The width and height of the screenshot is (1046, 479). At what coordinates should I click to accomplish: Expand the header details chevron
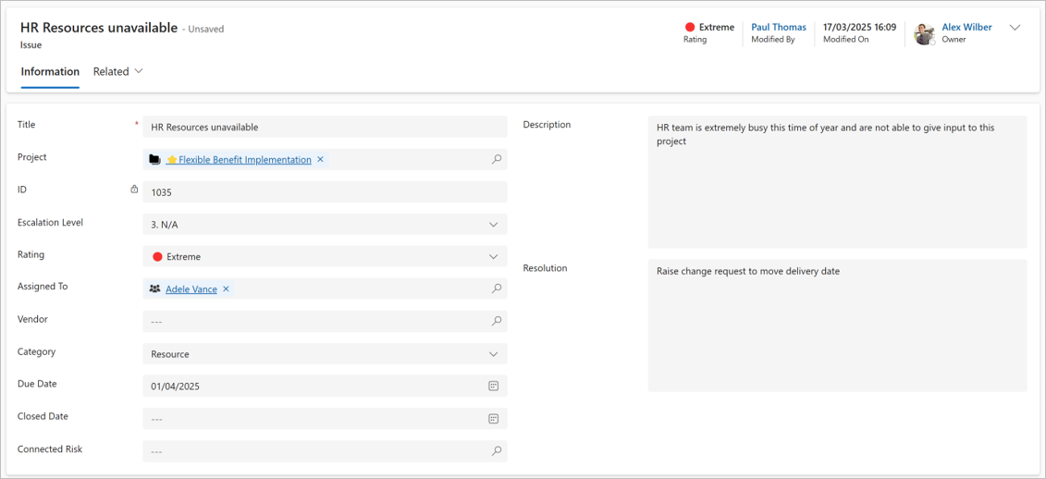(x=1015, y=28)
